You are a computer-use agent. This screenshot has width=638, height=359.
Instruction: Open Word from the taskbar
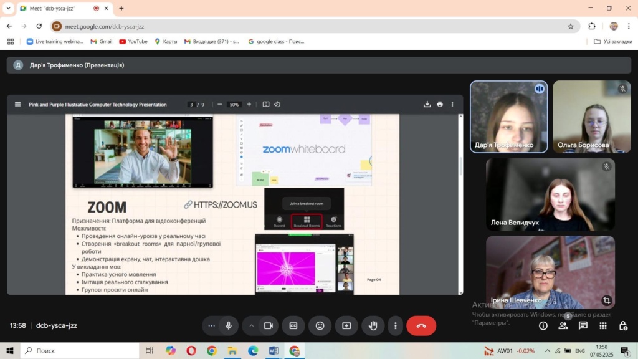274,350
